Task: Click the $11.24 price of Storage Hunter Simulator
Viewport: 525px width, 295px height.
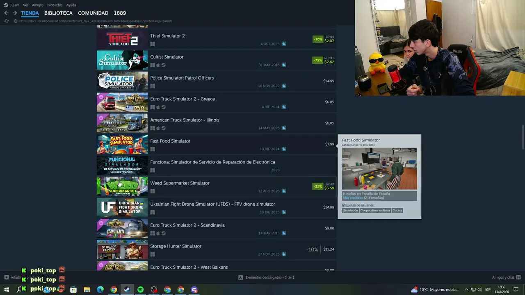Action: coord(329,249)
